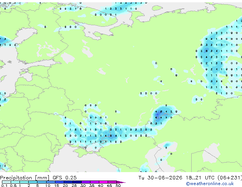This screenshot has height=187, width=242.
Task: Select the "18..21 UTC" time text
Action: [x=200, y=178]
